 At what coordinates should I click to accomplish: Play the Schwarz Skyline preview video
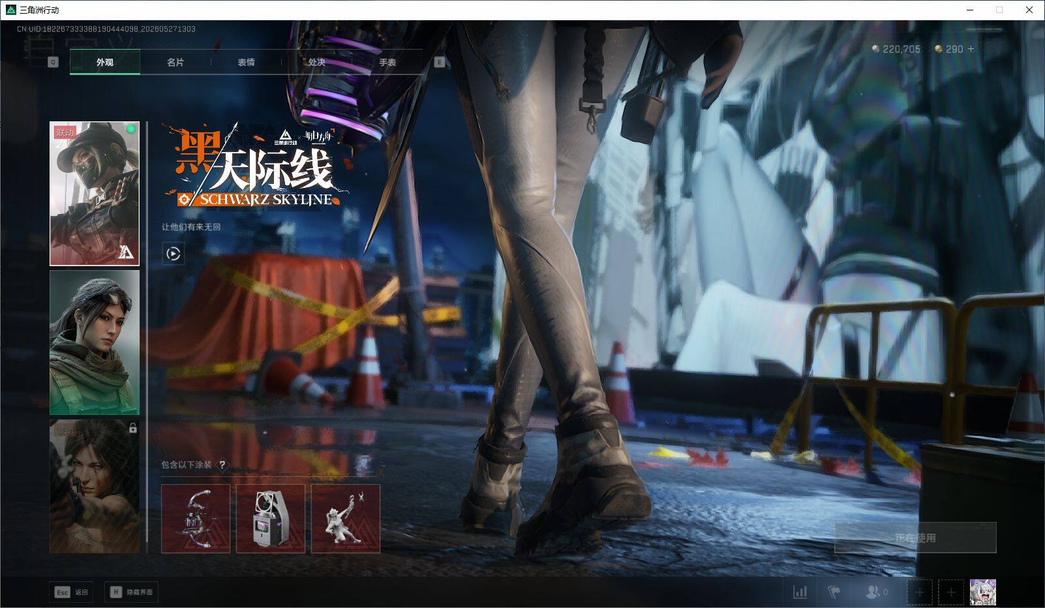point(174,254)
